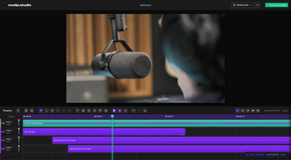This screenshot has width=291, height=160.
Task: Adjust the Track 3 level slider
Action: (x=19, y=140)
